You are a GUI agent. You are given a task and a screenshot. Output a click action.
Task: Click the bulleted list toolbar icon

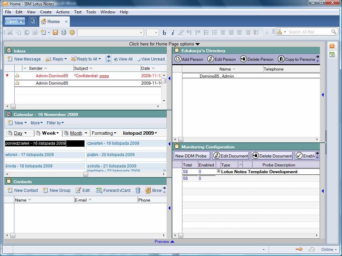tap(206, 32)
